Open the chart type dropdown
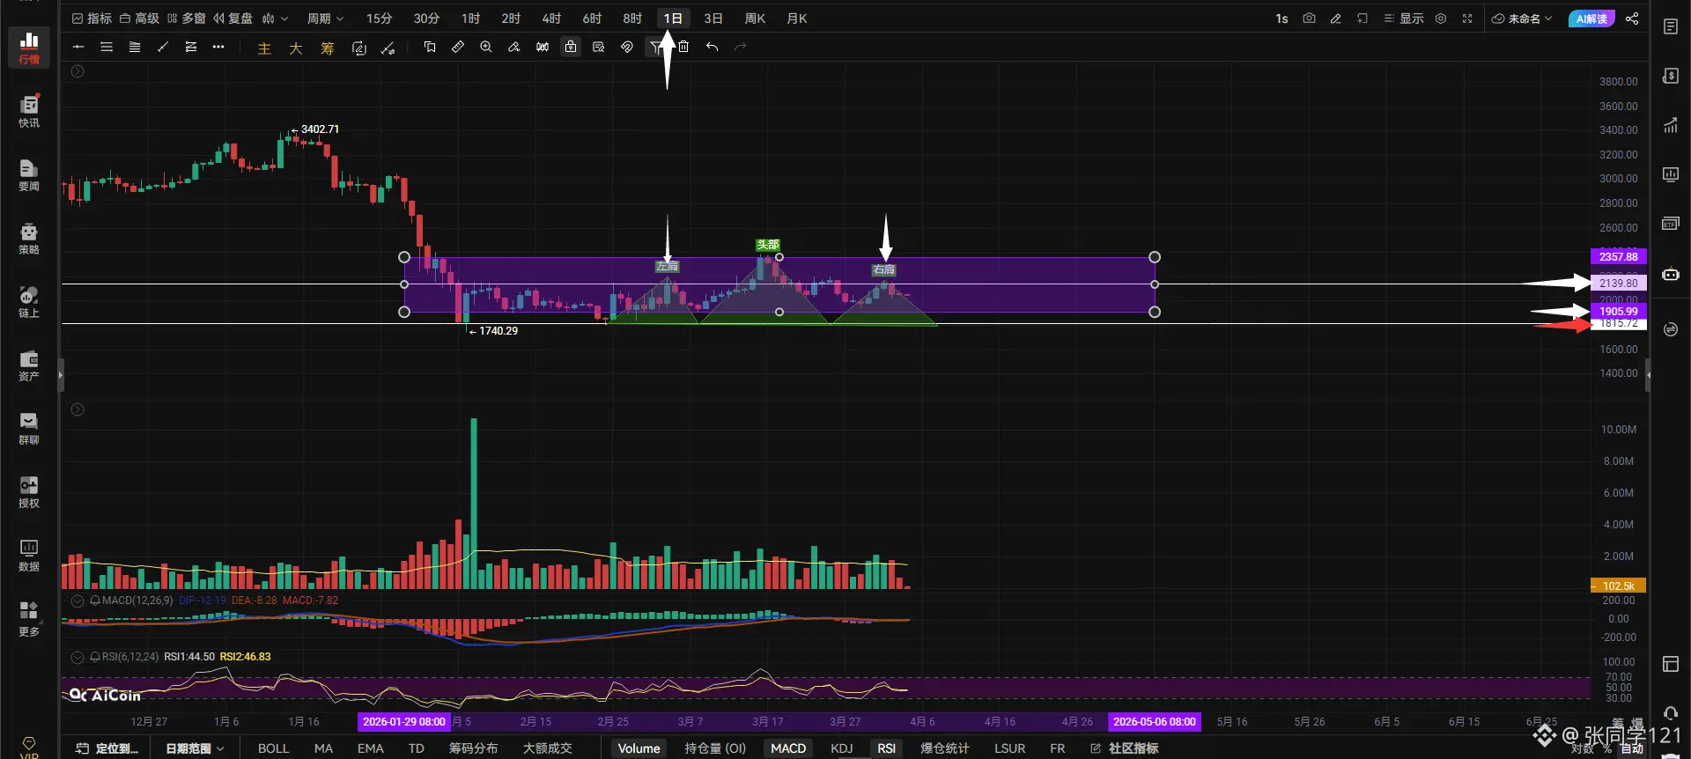The height and width of the screenshot is (759, 1691). coord(275,18)
